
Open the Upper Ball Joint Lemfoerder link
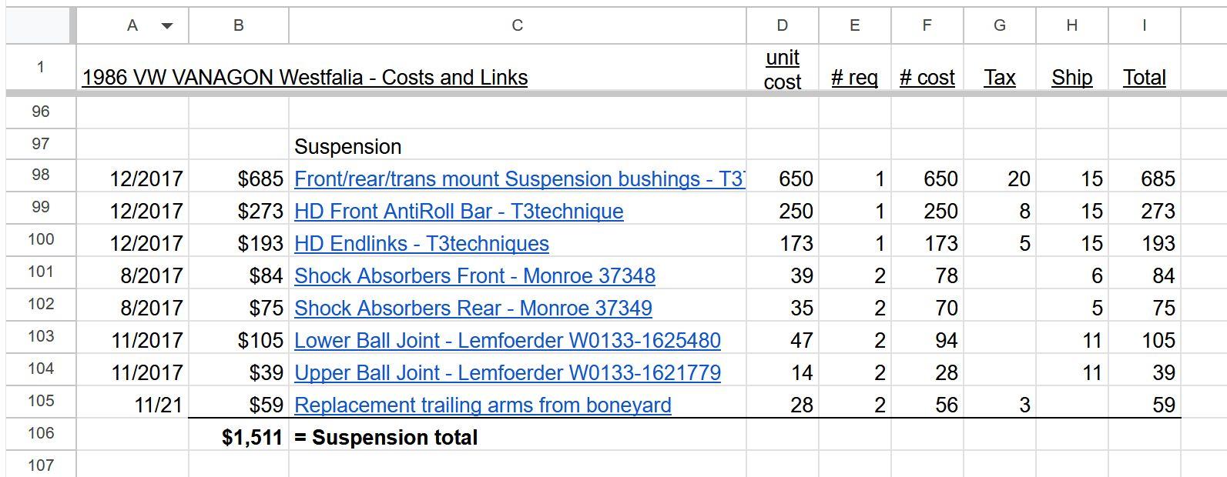(x=508, y=373)
